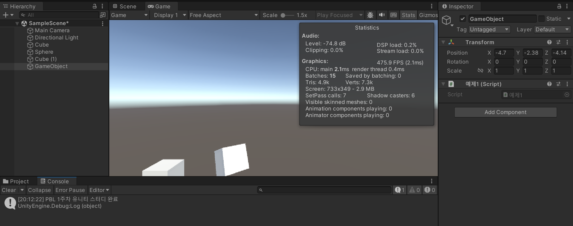This screenshot has height=226, width=573.
Task: Open the Hierarchy create-object plus menu
Action: (8, 15)
